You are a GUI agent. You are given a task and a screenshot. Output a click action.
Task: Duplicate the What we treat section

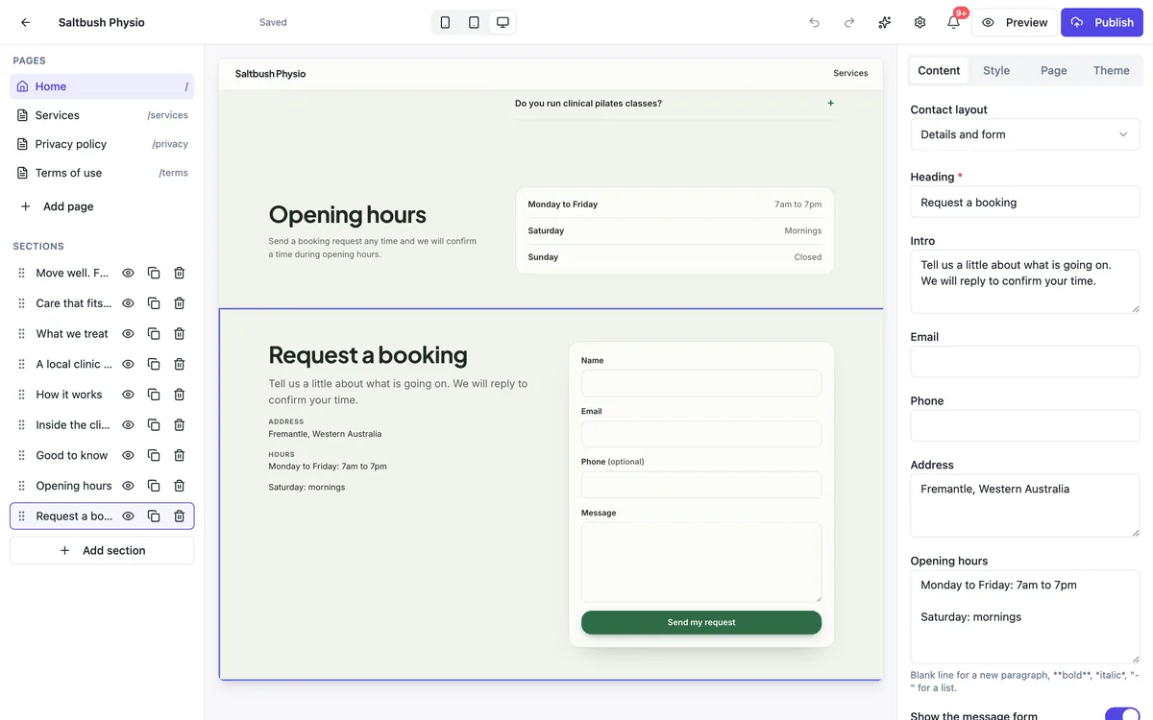[154, 333]
